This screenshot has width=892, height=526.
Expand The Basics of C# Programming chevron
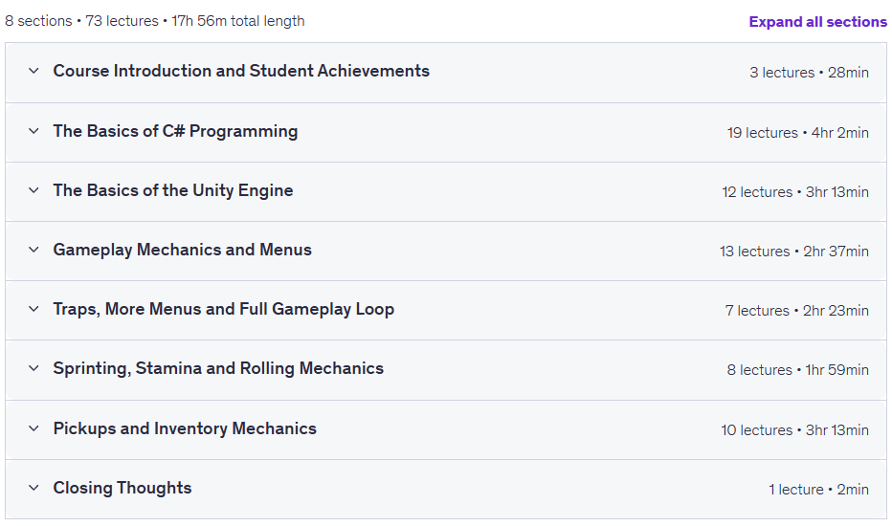[33, 131]
